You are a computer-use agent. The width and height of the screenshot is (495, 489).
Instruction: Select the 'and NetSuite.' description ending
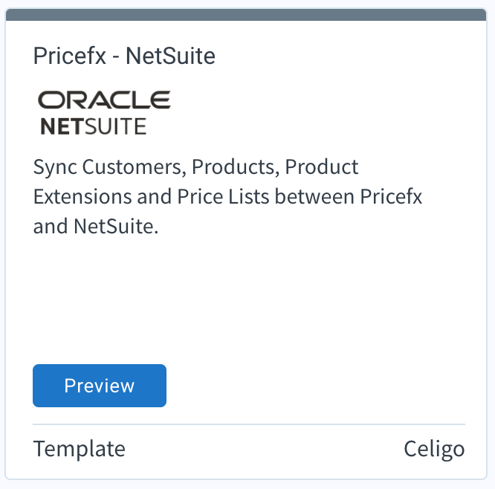tap(96, 226)
